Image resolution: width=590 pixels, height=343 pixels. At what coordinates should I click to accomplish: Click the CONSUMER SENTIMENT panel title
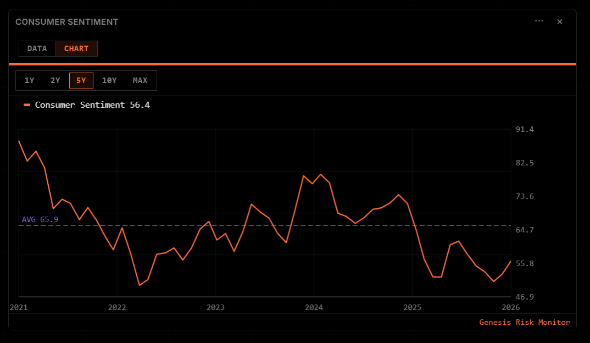[x=67, y=21]
